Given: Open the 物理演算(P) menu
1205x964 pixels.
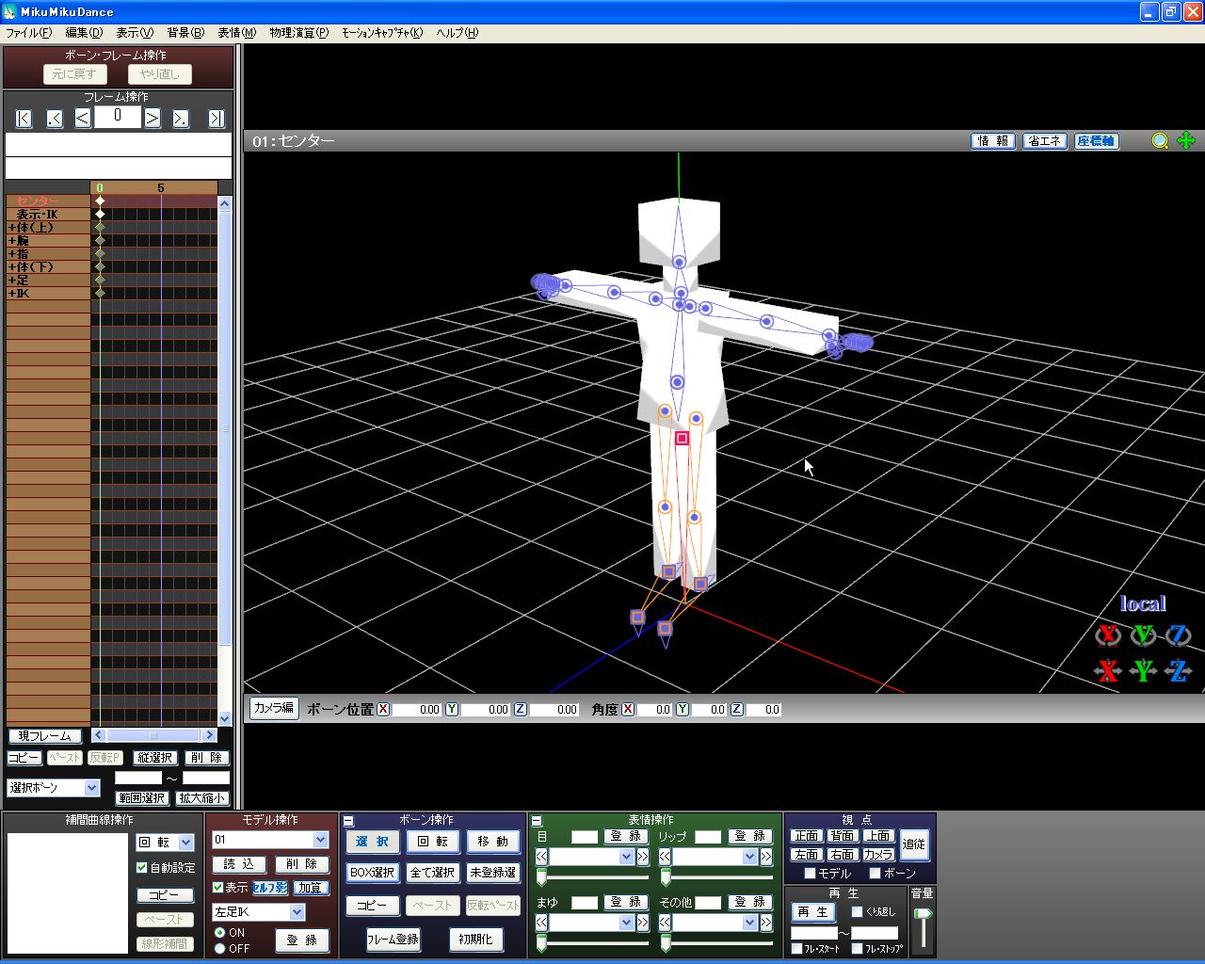Looking at the screenshot, I should (x=298, y=33).
